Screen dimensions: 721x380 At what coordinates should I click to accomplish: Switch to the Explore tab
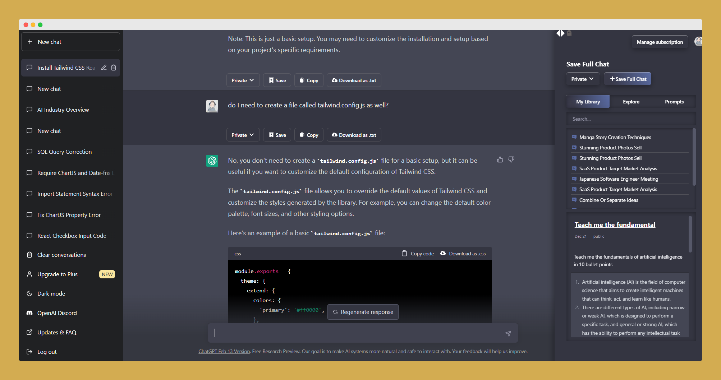(x=631, y=102)
